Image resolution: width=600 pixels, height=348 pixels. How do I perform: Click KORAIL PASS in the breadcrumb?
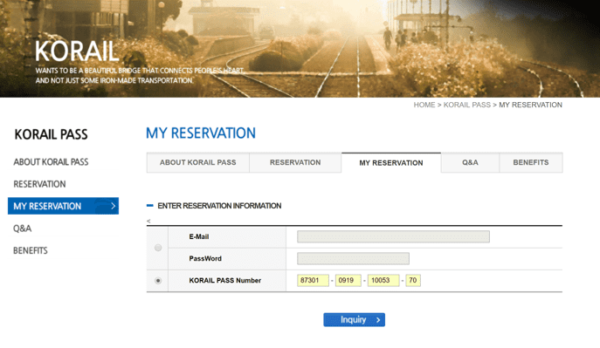pos(467,105)
